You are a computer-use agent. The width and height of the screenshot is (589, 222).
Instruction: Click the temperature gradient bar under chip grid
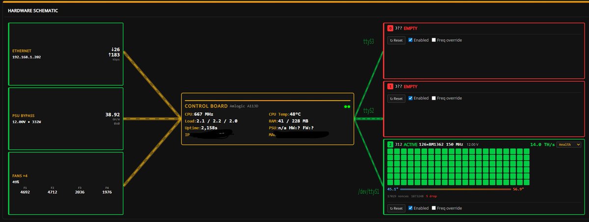pyautogui.click(x=455, y=189)
